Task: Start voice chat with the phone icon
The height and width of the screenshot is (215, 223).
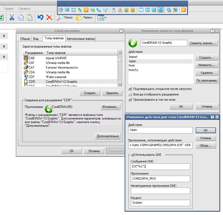Action: point(99,10)
